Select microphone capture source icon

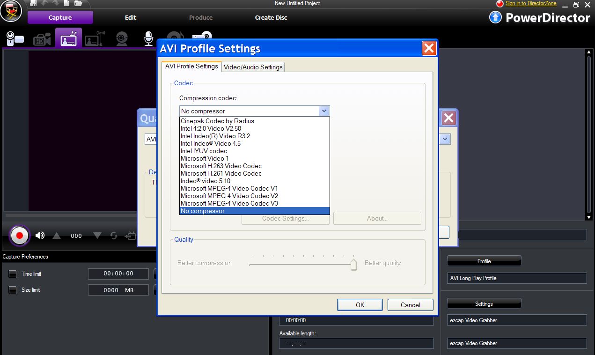(x=149, y=39)
